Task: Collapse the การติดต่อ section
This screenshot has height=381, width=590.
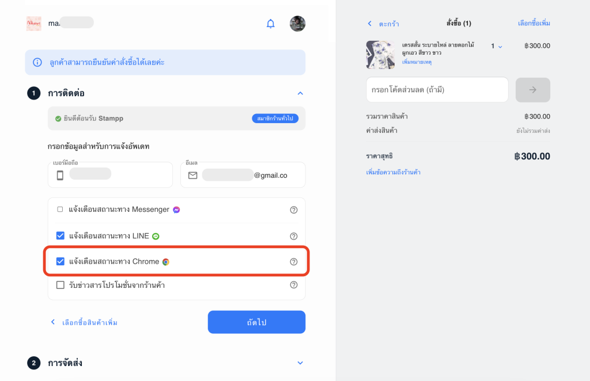Action: (x=300, y=93)
